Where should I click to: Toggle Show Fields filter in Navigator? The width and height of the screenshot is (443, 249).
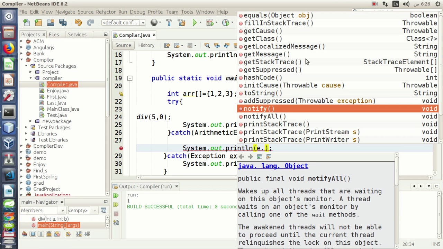point(33,234)
